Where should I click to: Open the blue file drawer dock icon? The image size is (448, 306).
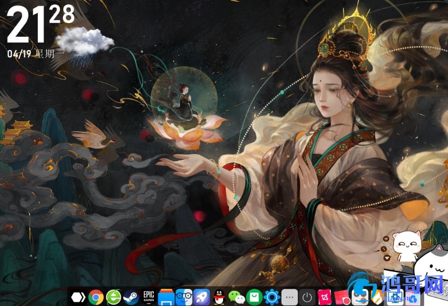166,297
